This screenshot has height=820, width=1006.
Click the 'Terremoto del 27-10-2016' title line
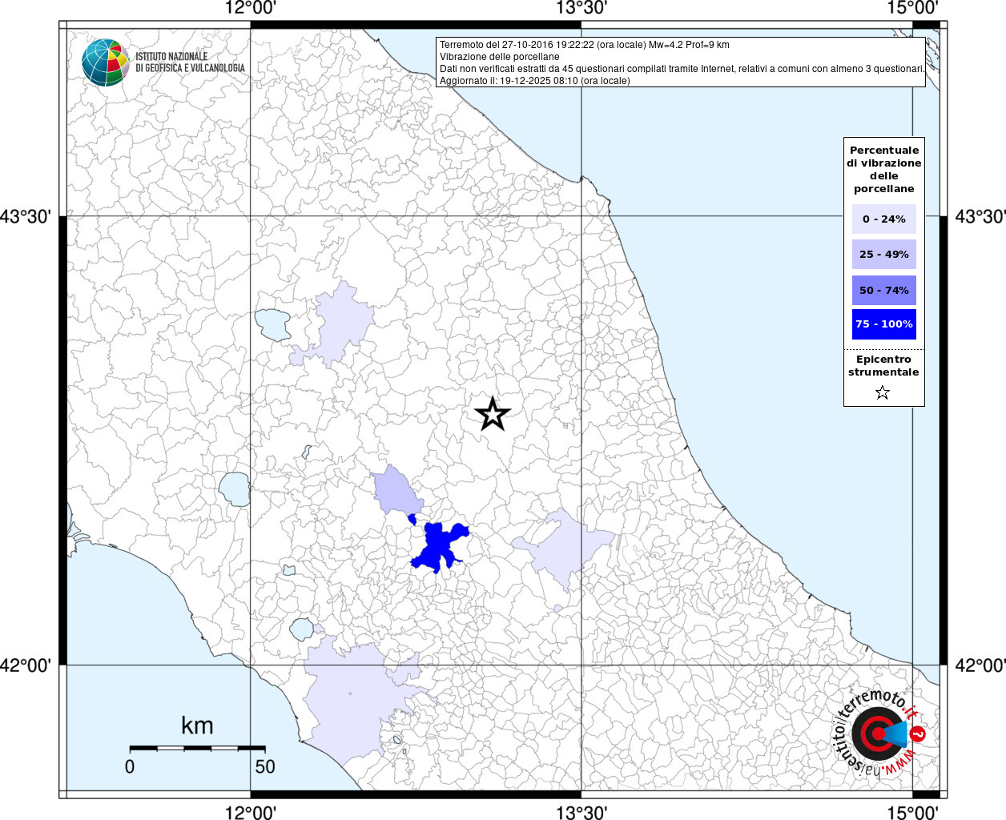tap(585, 45)
